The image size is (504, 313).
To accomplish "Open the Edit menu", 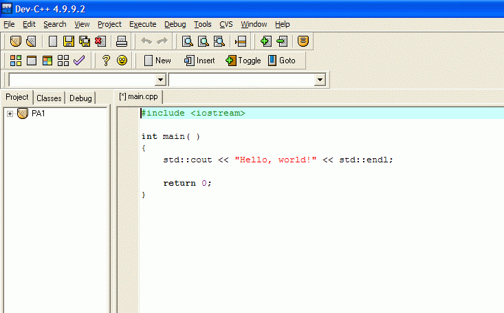I will pyautogui.click(x=29, y=24).
